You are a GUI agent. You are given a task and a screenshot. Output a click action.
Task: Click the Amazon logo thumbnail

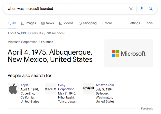88,89
